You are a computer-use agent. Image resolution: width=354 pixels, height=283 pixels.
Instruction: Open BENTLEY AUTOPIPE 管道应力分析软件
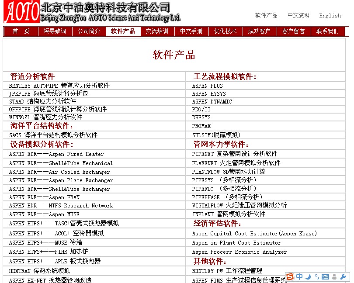coord(59,86)
